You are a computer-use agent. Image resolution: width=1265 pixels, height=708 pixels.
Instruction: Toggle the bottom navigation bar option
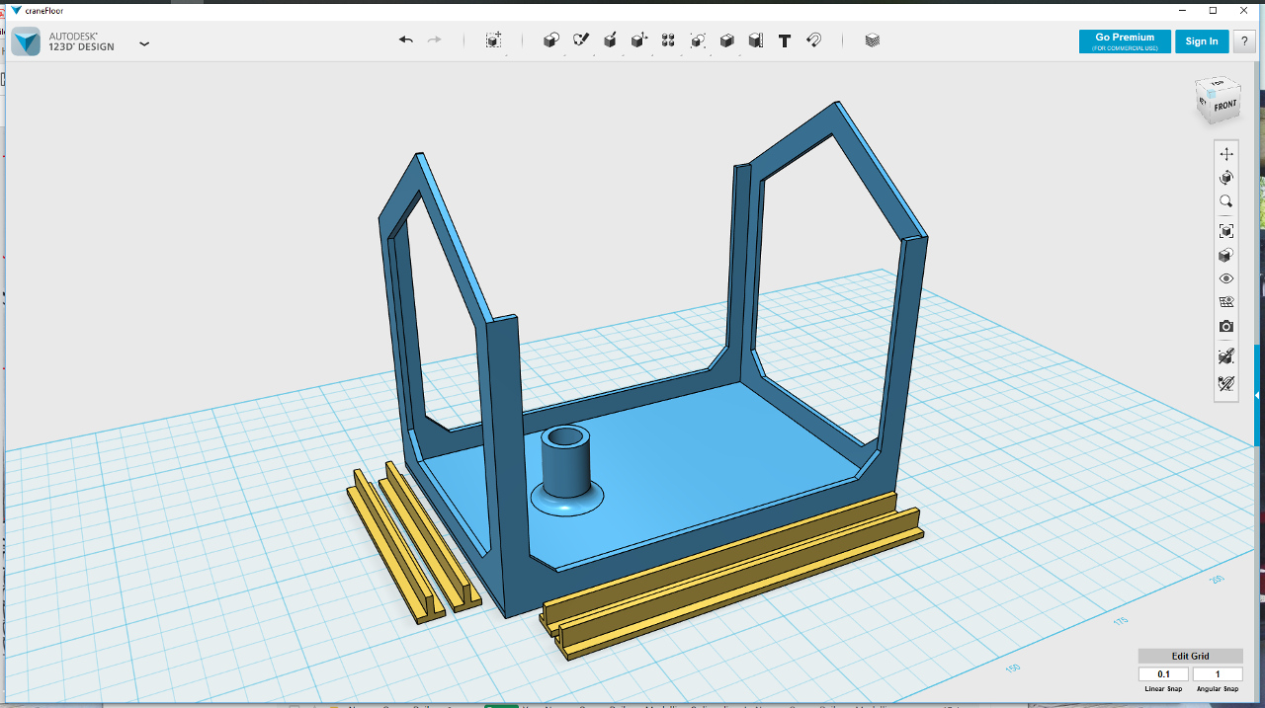(x=1226, y=382)
